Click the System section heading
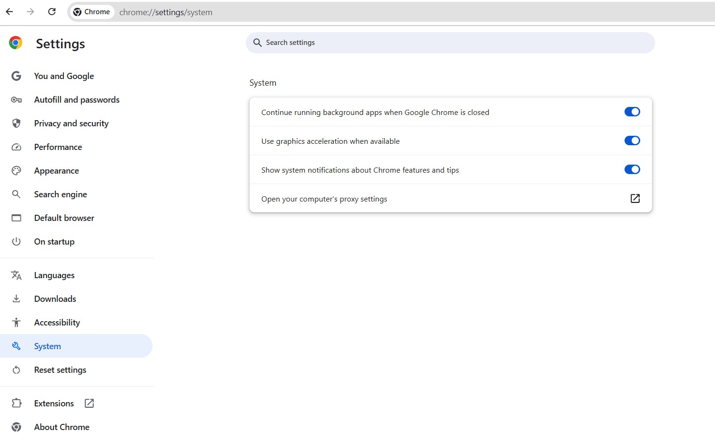This screenshot has width=715, height=448. [263, 83]
